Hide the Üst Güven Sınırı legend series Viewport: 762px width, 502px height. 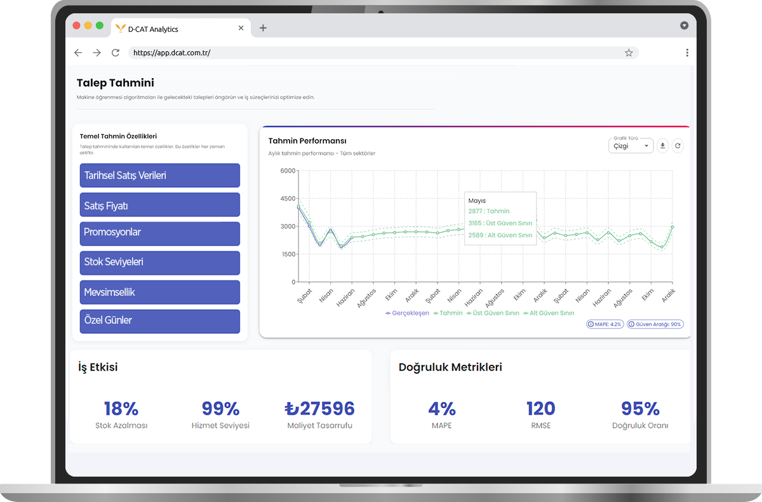click(493, 313)
